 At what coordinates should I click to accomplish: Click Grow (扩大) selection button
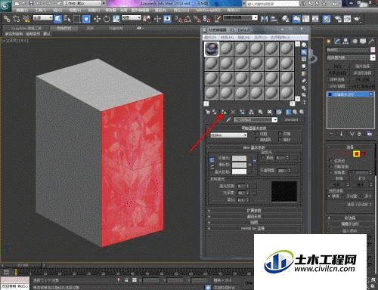362,178
